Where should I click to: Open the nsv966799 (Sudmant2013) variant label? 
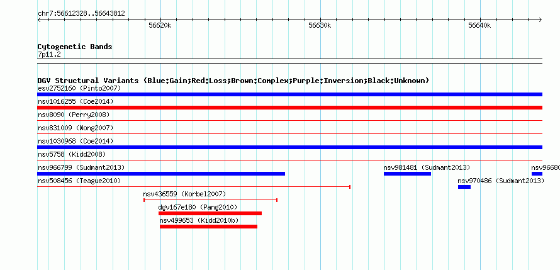click(x=81, y=167)
